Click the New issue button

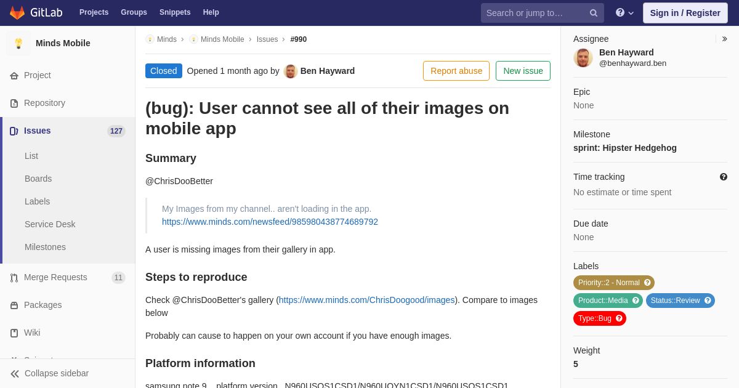click(523, 71)
